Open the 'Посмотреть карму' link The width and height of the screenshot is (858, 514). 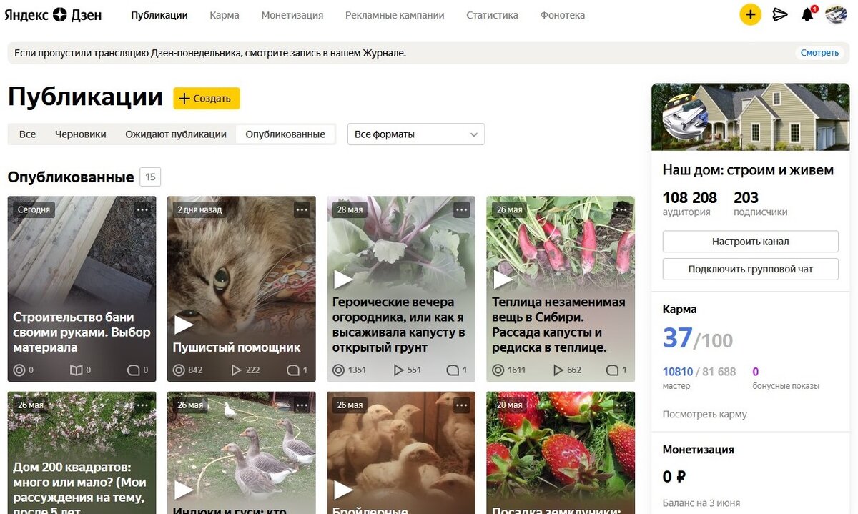click(704, 414)
